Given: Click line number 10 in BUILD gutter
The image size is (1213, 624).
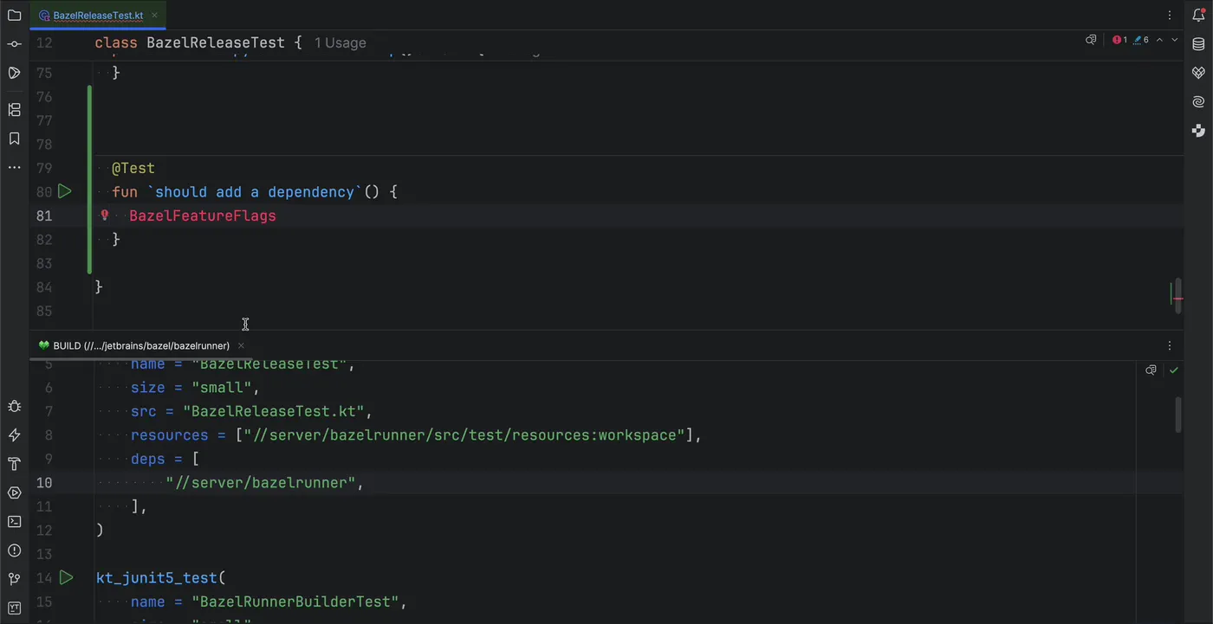Looking at the screenshot, I should [x=44, y=483].
